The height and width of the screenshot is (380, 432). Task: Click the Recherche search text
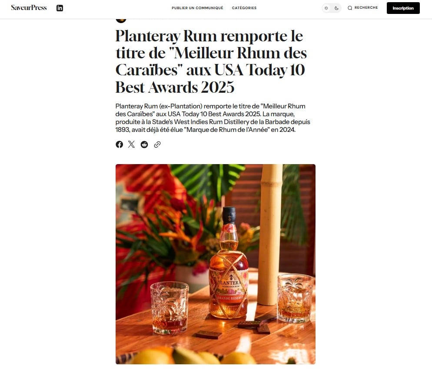tap(366, 8)
